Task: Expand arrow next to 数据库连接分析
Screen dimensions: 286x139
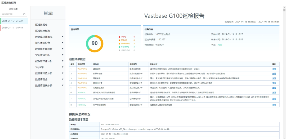Action: click(62, 85)
